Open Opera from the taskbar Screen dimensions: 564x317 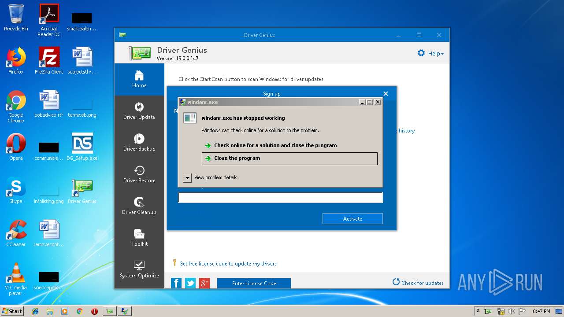coord(94,311)
